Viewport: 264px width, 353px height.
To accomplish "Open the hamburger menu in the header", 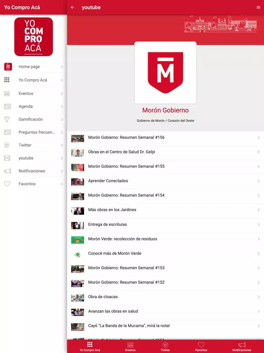I will (258, 7).
